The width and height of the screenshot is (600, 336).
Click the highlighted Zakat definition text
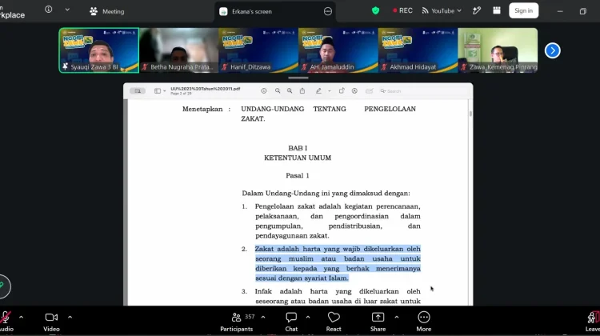[338, 263]
